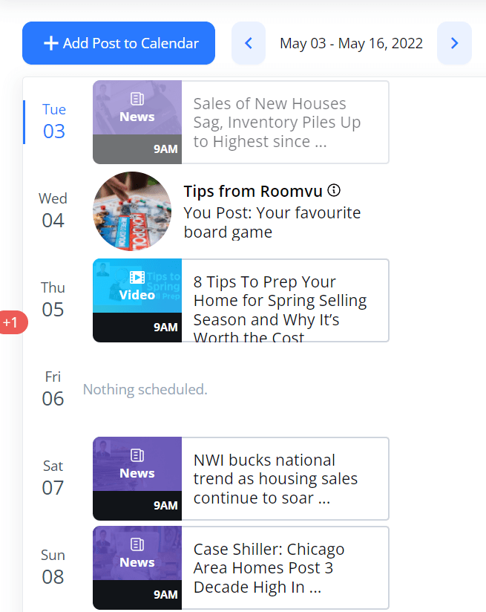Click the plus icon in Add Post button
The height and width of the screenshot is (612, 486).
(x=51, y=44)
